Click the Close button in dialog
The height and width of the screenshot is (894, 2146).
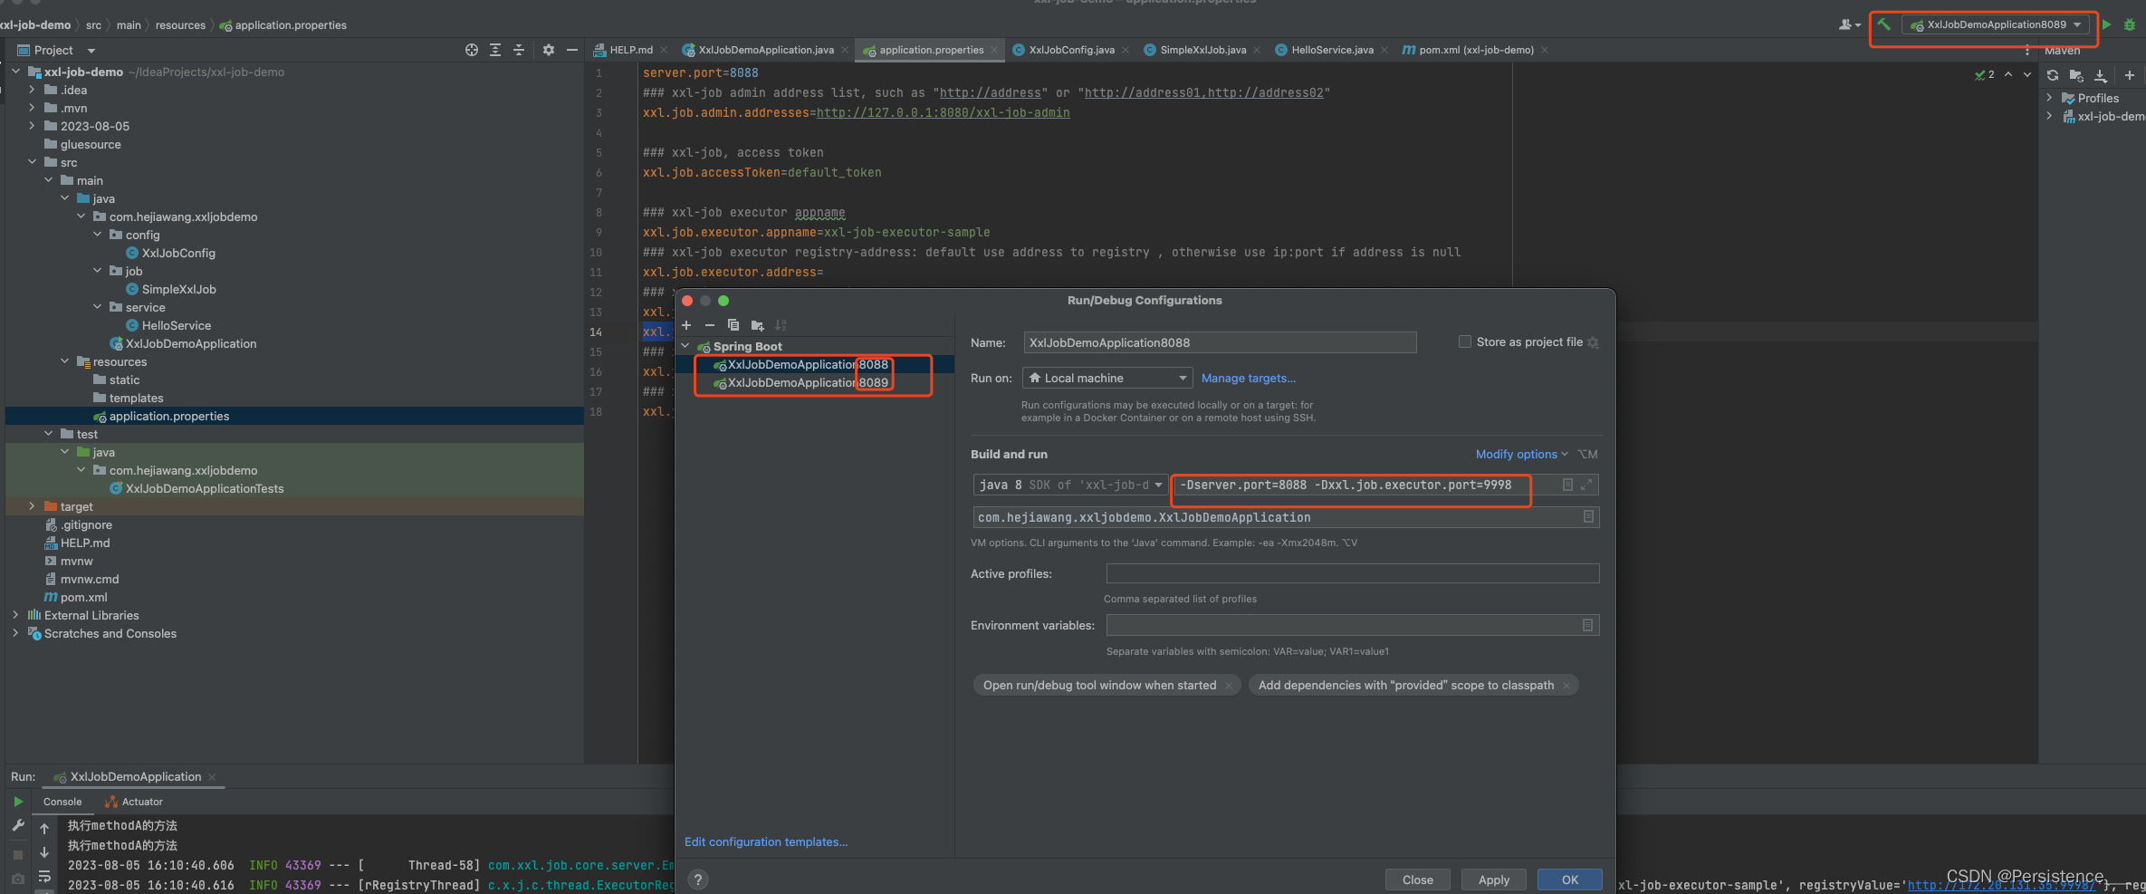coord(1418,880)
